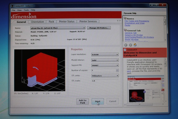
Task: Open the Orientation and View help link
Action: (x=135, y=23)
